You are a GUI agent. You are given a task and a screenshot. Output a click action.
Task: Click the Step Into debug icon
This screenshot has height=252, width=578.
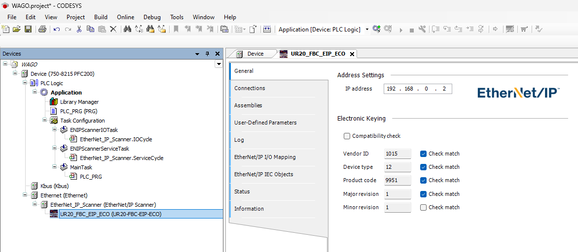447,29
